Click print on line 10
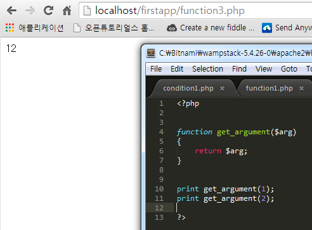Screen dimensions: 312x230 tap(188, 189)
